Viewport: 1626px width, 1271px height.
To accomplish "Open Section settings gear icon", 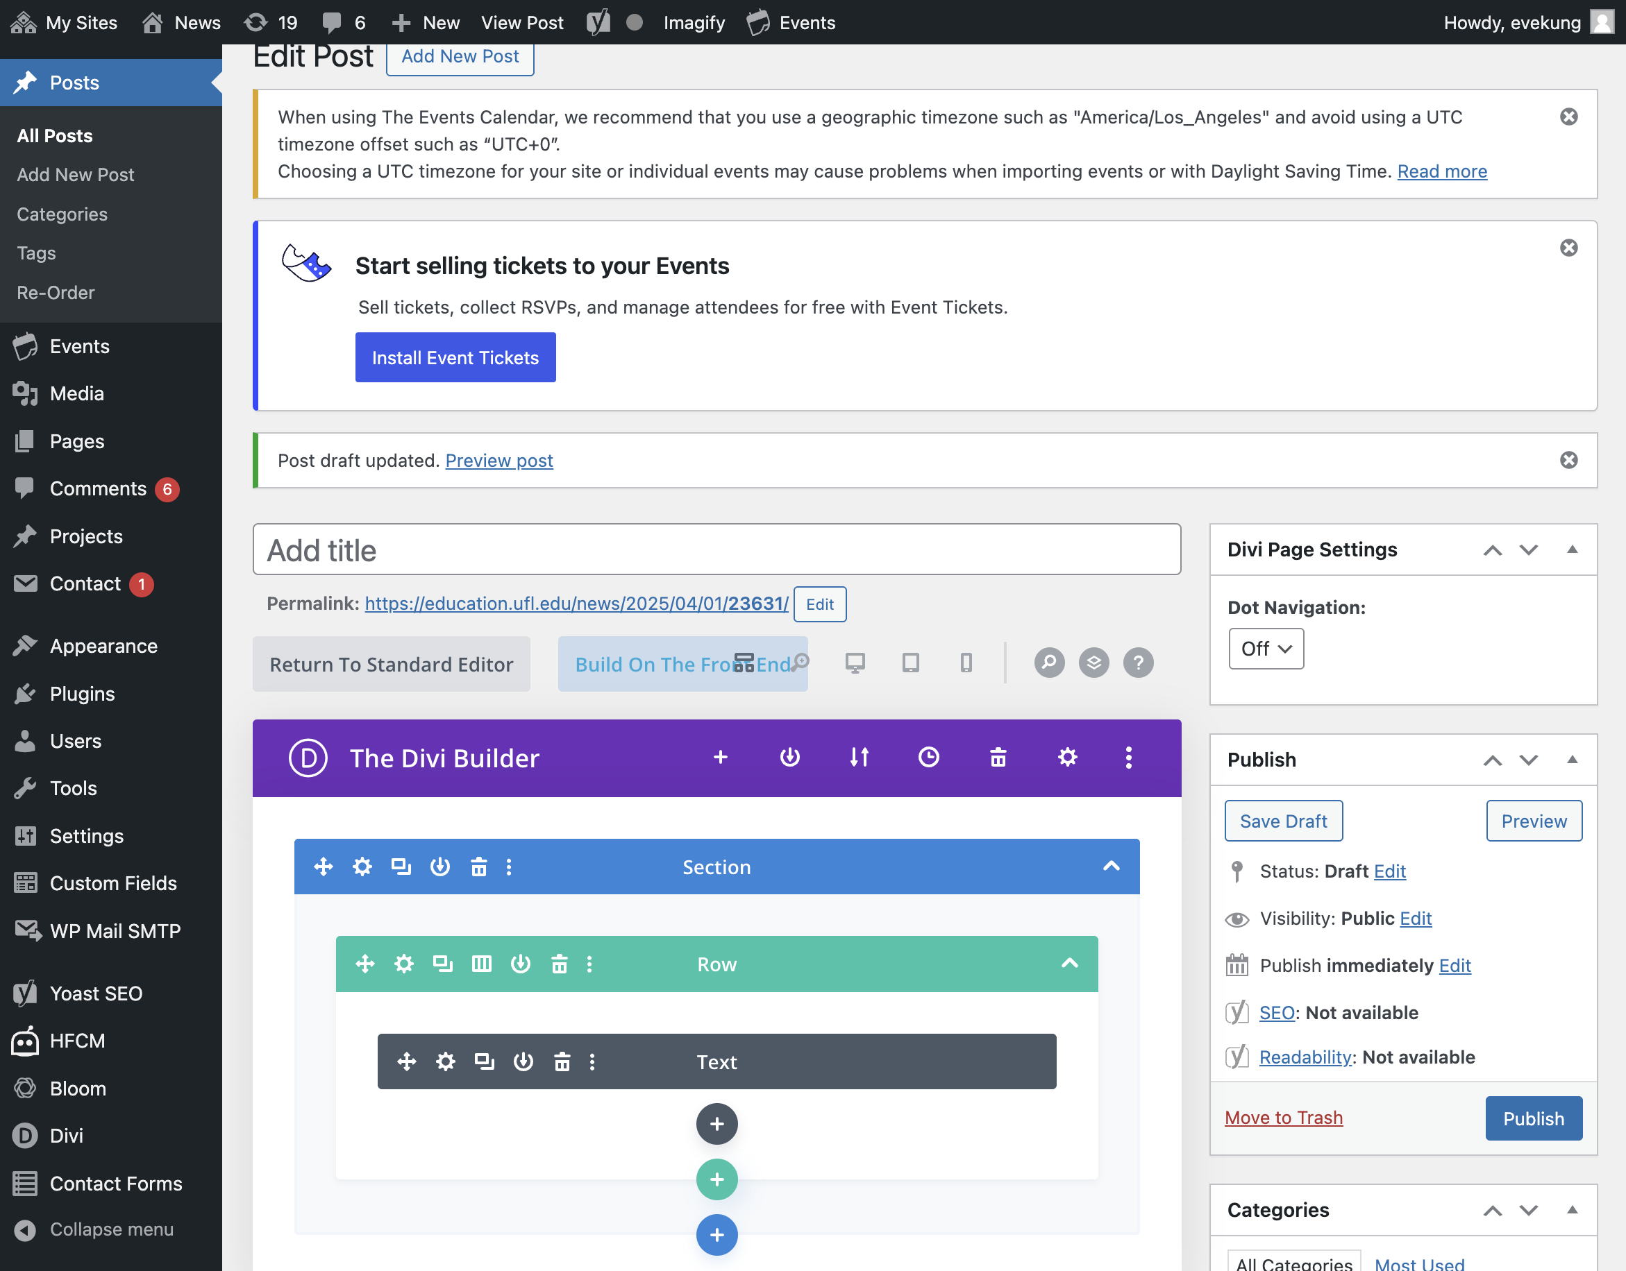I will tap(362, 867).
